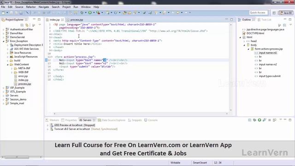Open the File menu

[3, 7]
